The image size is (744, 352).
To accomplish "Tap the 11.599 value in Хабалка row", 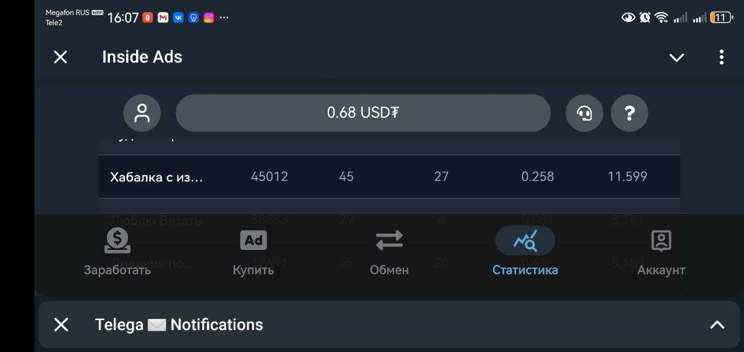I will (627, 176).
